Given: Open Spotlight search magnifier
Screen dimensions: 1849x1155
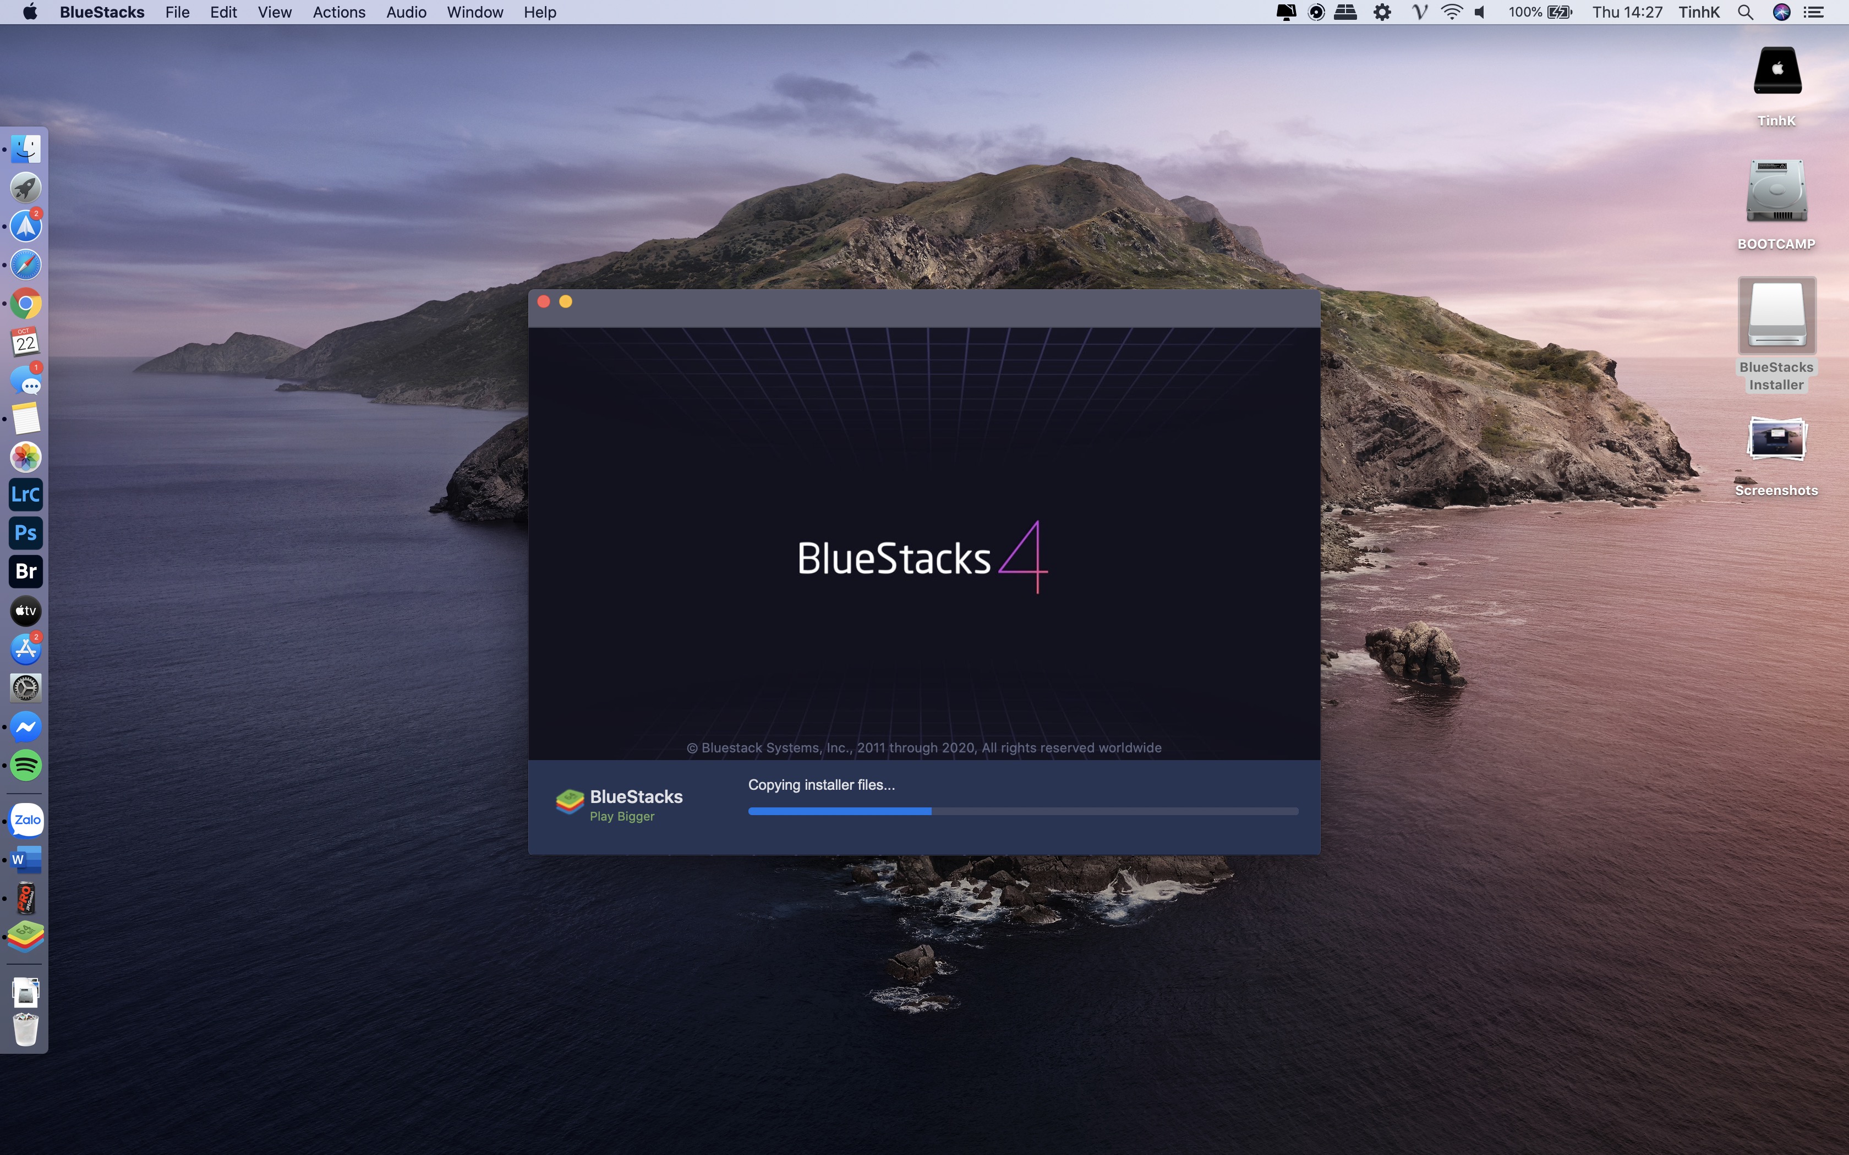Looking at the screenshot, I should [1746, 12].
